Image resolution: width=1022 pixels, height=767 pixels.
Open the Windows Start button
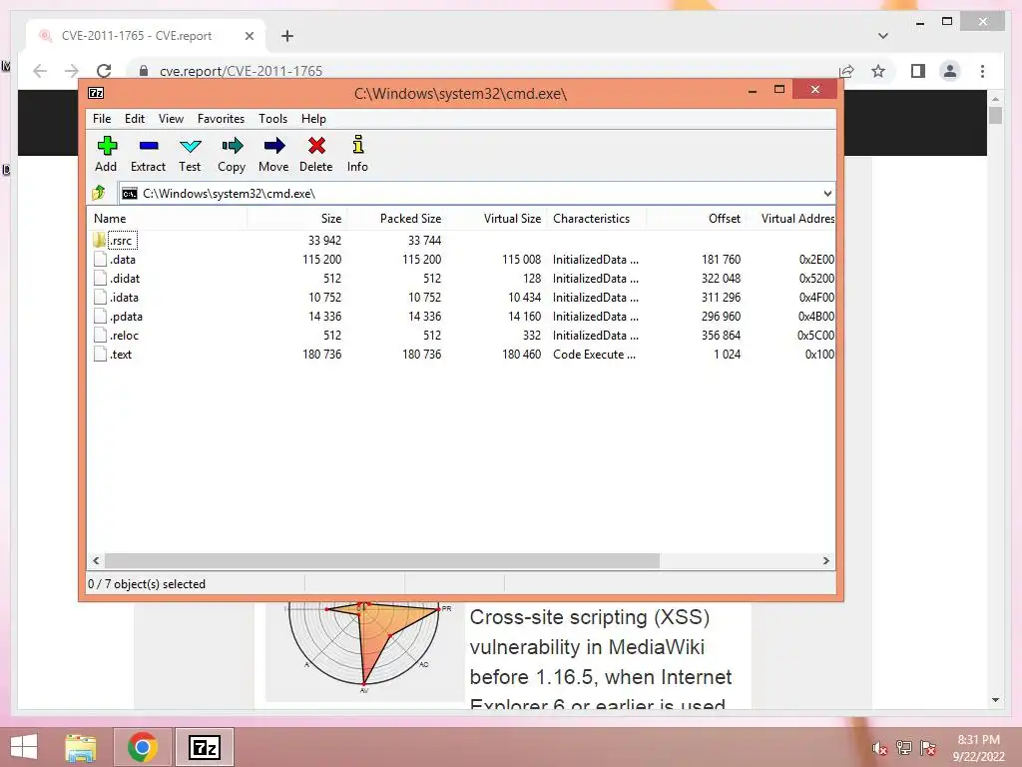click(x=24, y=747)
